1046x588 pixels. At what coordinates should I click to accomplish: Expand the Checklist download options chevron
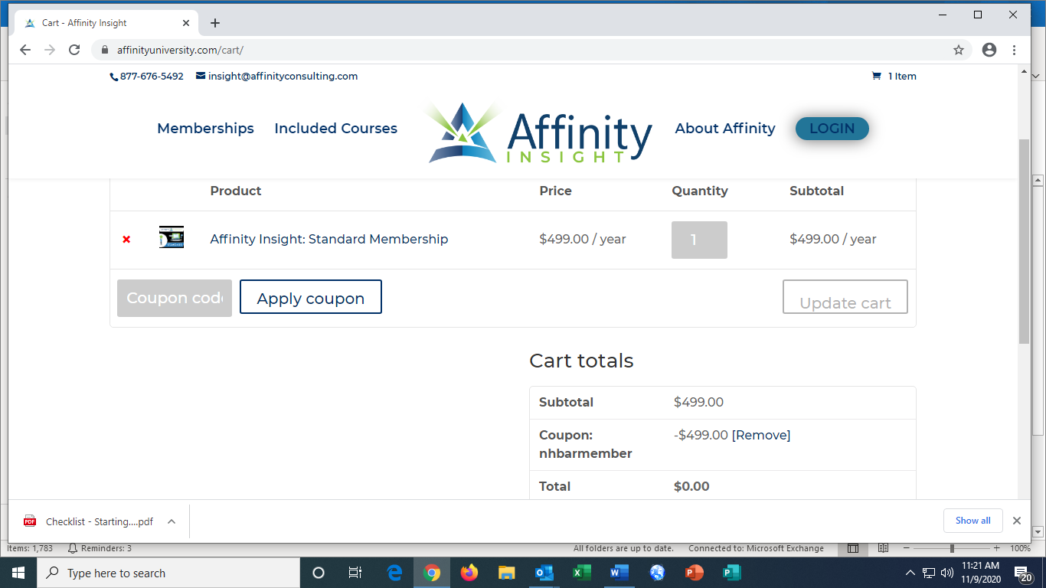tap(172, 521)
